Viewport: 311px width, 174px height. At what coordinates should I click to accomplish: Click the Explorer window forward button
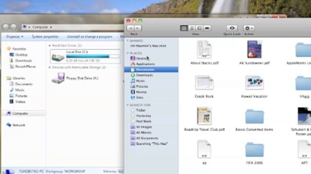click(14, 27)
